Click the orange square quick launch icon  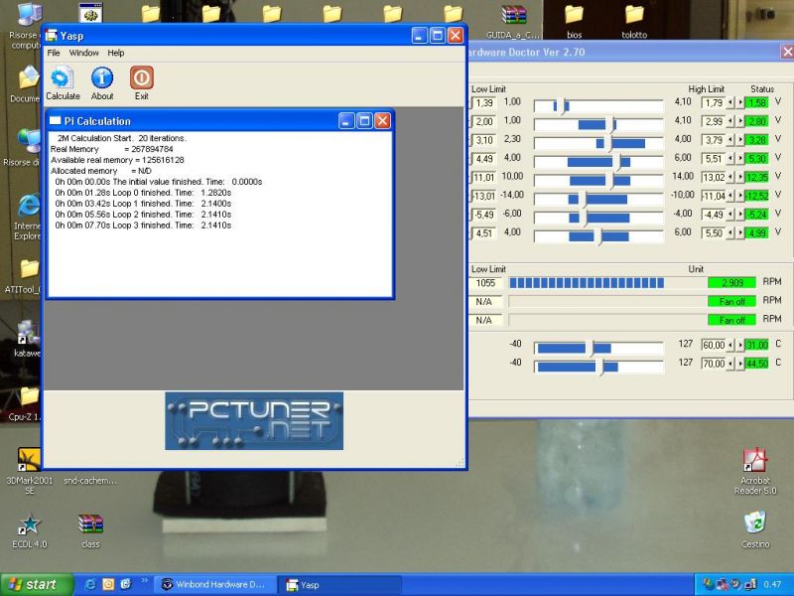[x=108, y=584]
